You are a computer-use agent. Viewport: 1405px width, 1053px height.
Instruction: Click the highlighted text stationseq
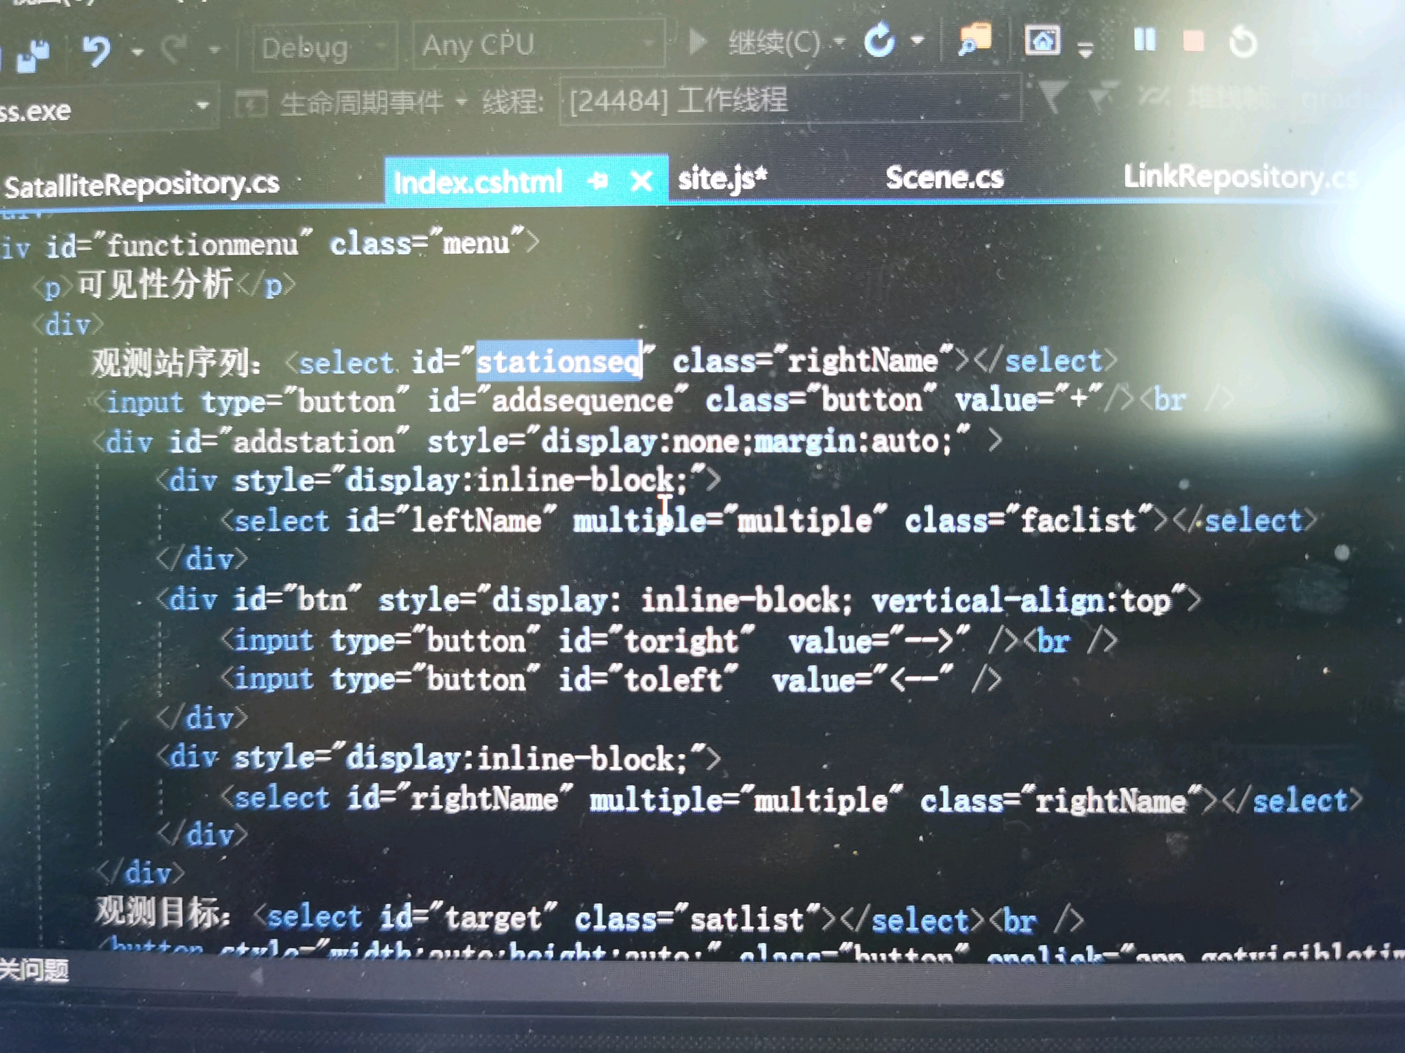coord(559,361)
